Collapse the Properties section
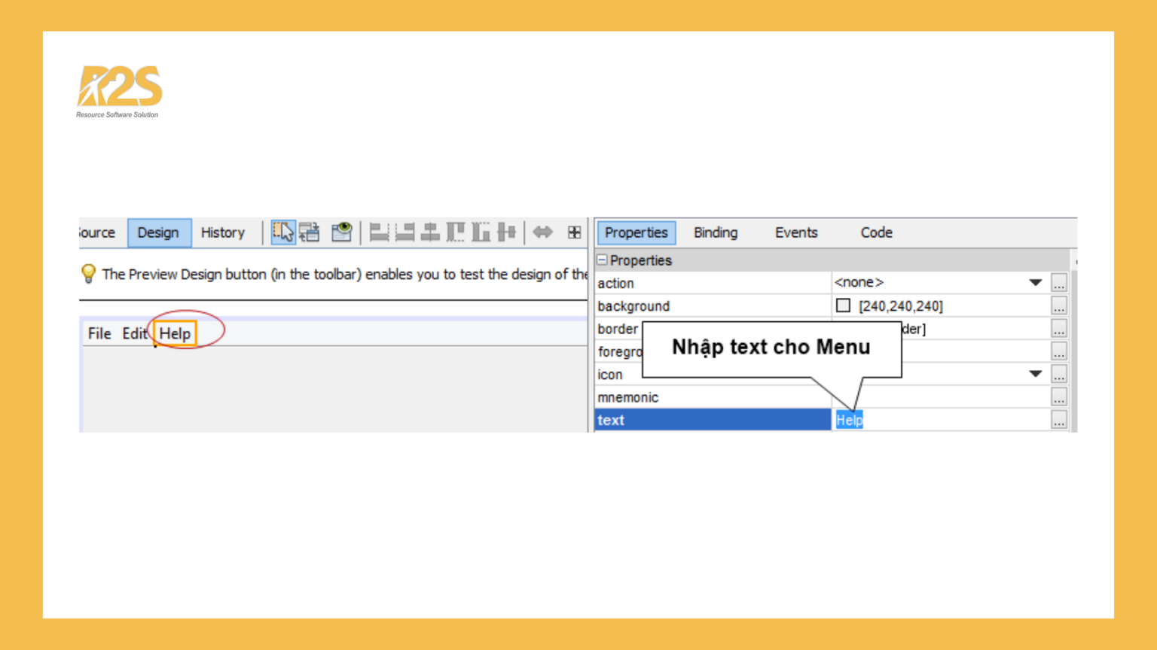The image size is (1157, 650). pos(602,260)
